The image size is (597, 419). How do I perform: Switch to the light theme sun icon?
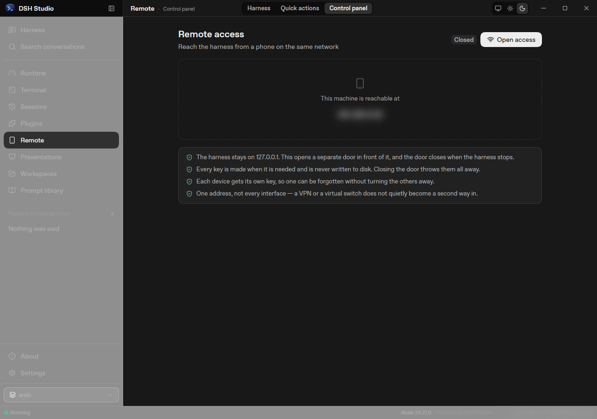510,8
